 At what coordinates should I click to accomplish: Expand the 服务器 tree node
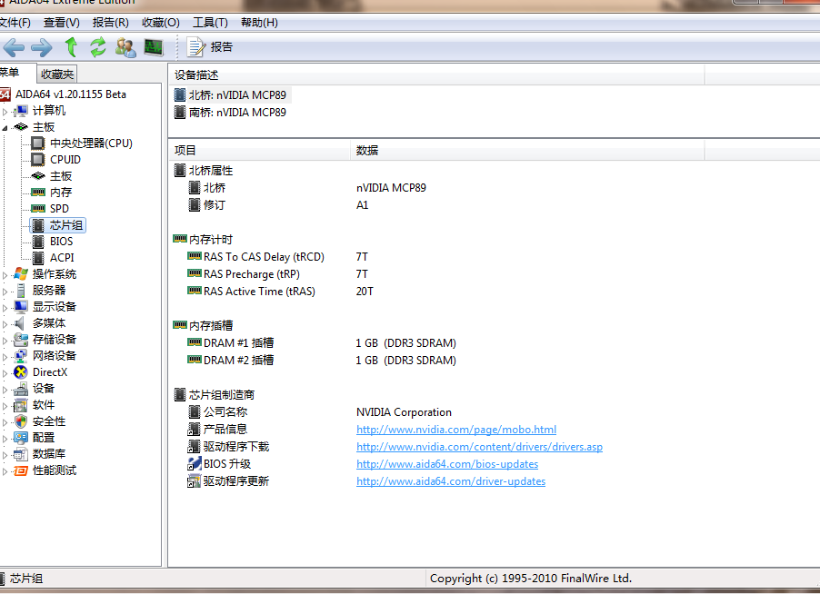[x=5, y=291]
